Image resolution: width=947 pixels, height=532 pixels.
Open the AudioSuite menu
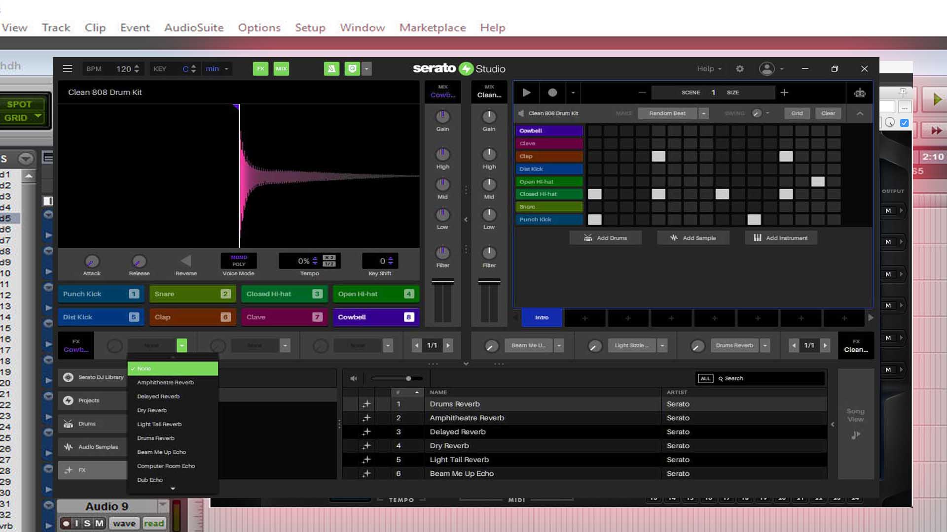pyautogui.click(x=194, y=28)
